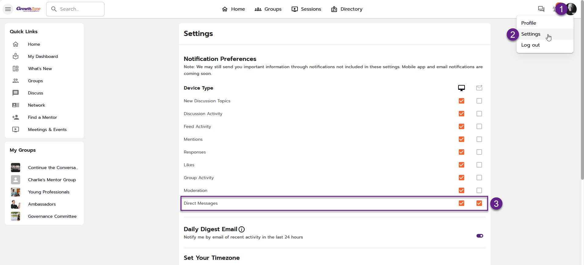Enable email notifications for Mentions

[x=479, y=139]
